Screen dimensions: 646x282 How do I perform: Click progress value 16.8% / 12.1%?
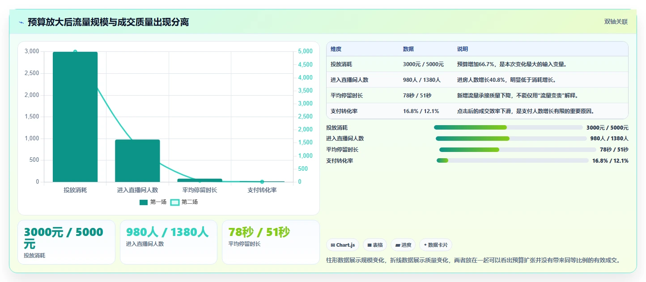pyautogui.click(x=610, y=161)
